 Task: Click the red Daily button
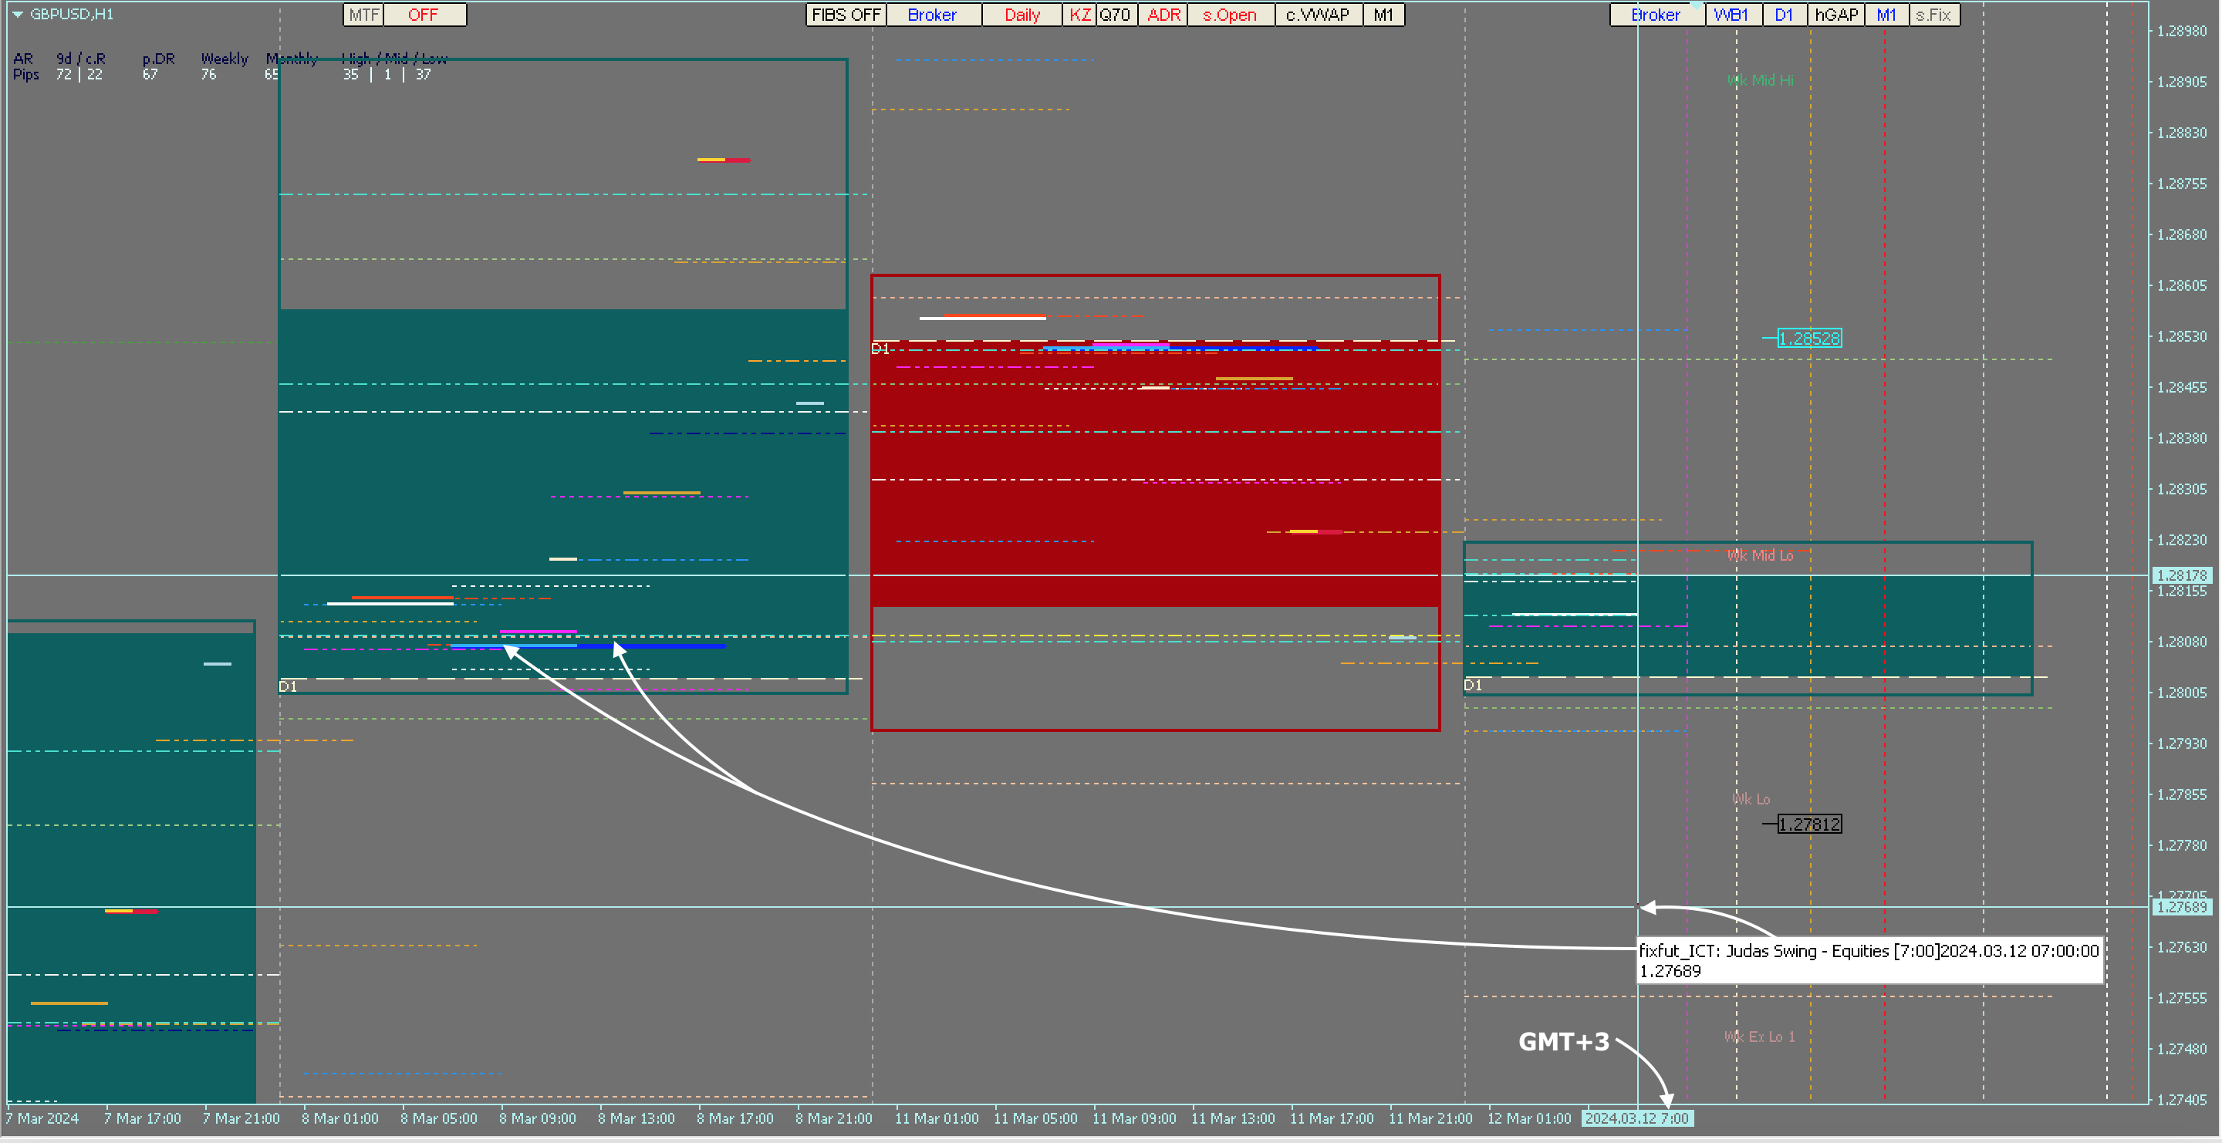[x=1022, y=15]
